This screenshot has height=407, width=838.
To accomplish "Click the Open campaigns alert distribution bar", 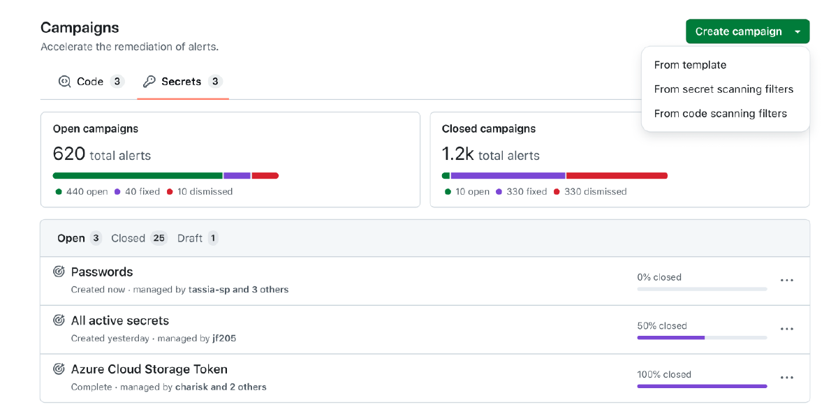I will pyautogui.click(x=166, y=176).
